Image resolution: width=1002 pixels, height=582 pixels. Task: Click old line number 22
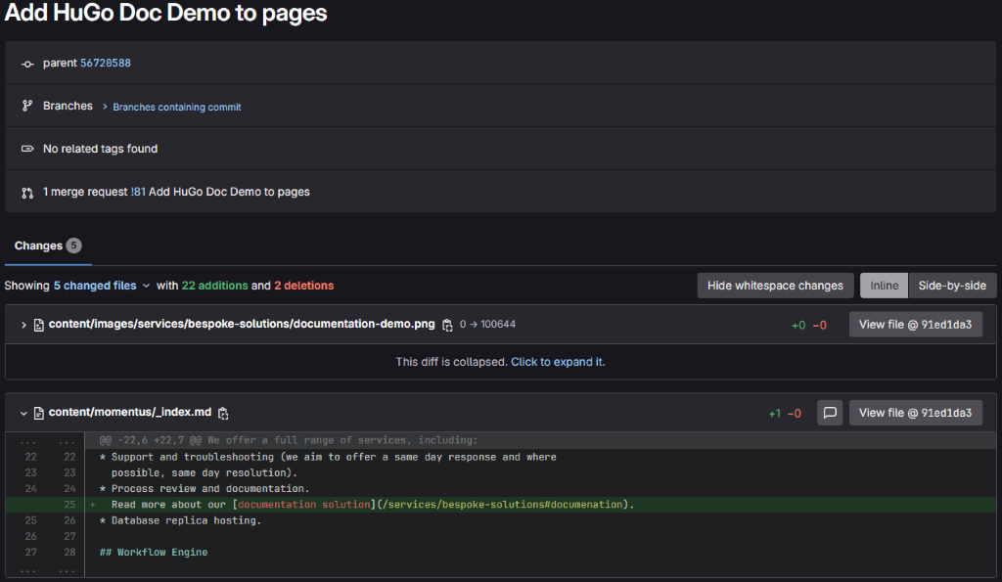coord(30,457)
